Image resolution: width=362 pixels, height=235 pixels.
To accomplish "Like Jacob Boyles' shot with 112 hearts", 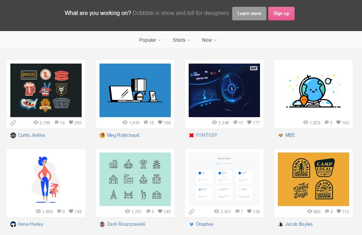I will [x=339, y=211].
